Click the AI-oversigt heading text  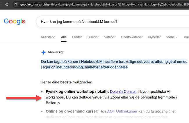click(x=56, y=52)
